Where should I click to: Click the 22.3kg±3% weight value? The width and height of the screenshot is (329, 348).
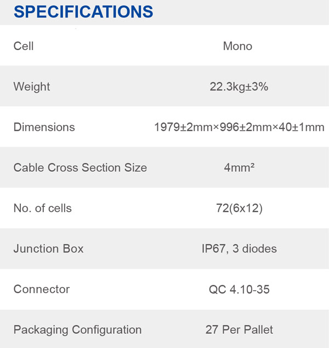click(x=239, y=87)
